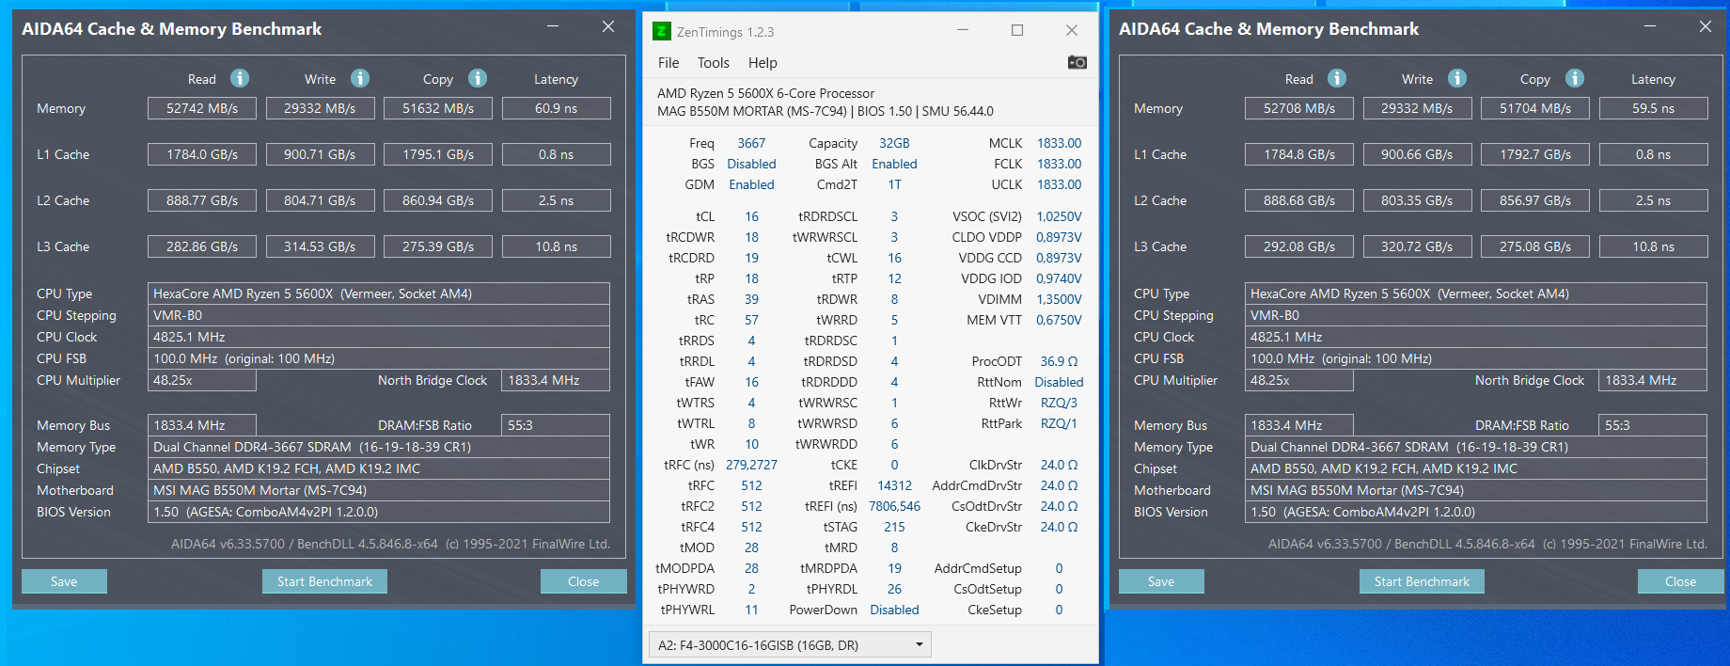The width and height of the screenshot is (1730, 666).
Task: Click L3 Cache Read 292.08 GB/s in right window
Action: [1299, 246]
